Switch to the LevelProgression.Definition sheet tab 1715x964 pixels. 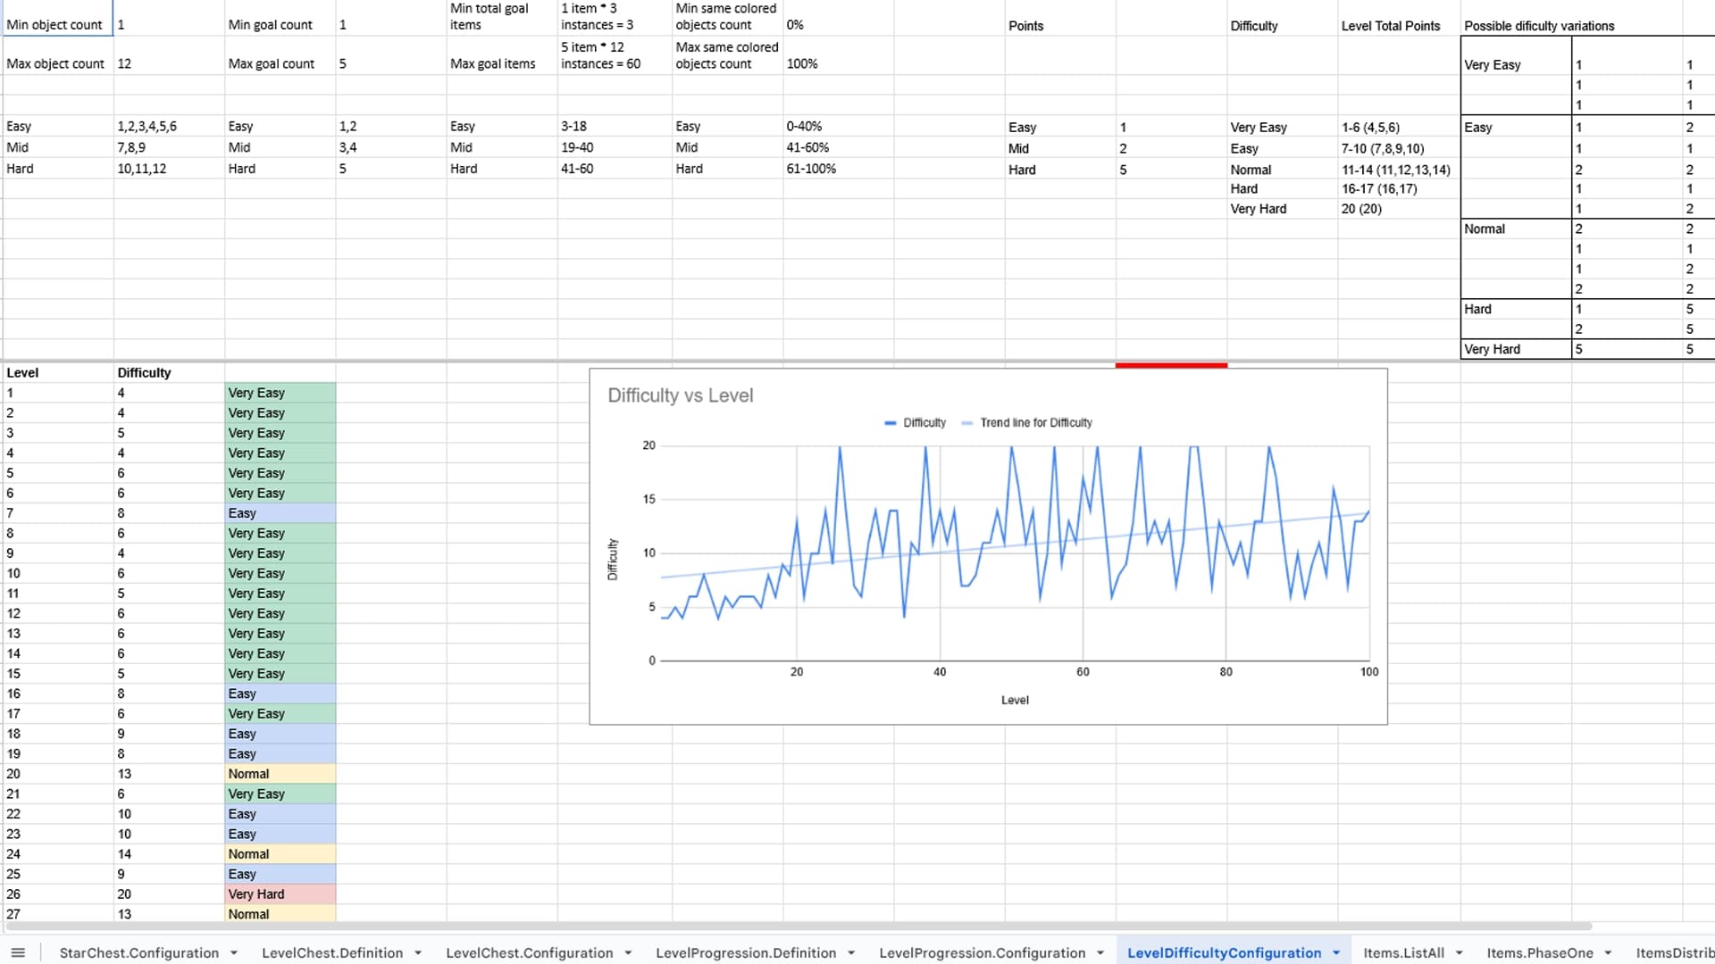[746, 952]
